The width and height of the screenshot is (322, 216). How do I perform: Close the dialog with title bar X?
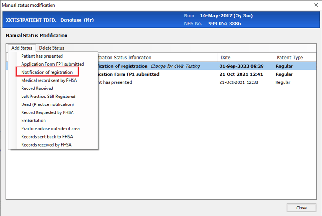(315, 5)
